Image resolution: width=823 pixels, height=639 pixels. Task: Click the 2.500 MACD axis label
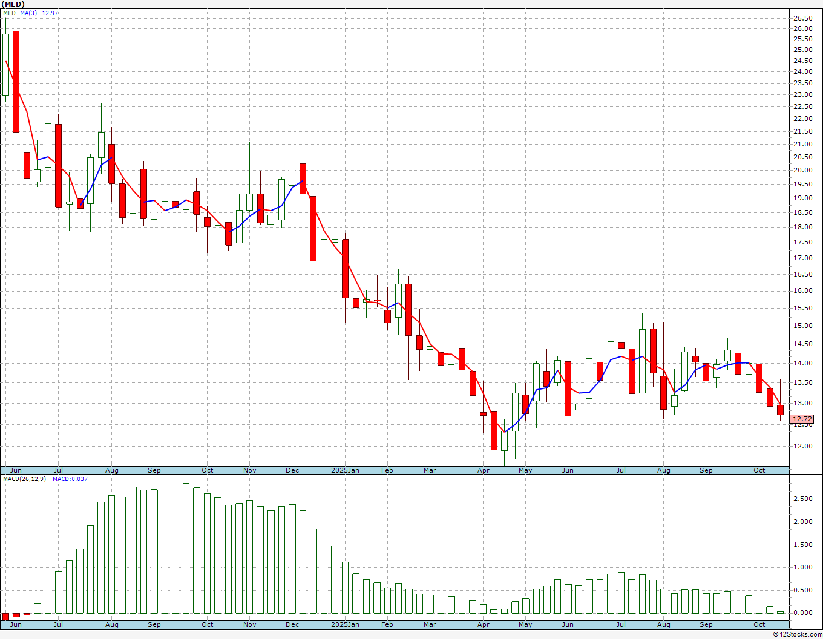803,499
